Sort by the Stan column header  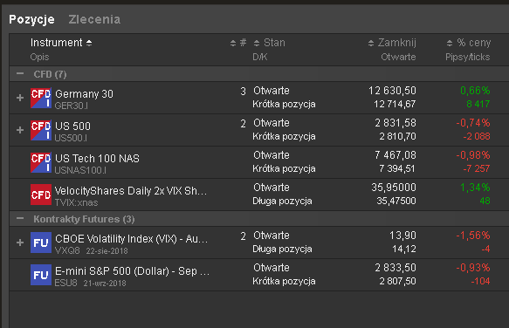click(270, 43)
